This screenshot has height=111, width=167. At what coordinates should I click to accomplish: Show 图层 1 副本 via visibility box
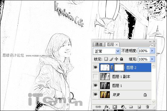[x=95, y=76]
